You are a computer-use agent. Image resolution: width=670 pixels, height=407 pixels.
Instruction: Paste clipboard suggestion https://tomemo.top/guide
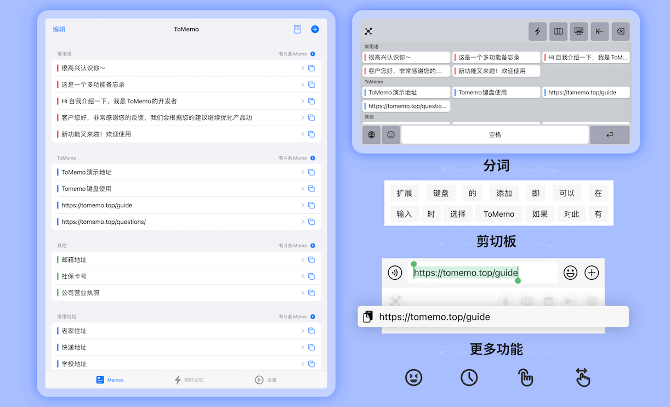click(x=493, y=316)
